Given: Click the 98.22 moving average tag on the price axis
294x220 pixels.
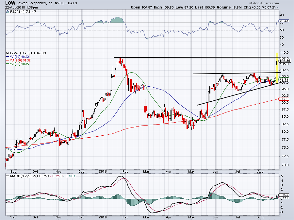Looking at the screenshot, I should coord(284,81).
